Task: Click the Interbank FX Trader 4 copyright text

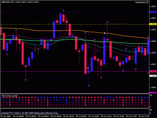Action: (30, 113)
